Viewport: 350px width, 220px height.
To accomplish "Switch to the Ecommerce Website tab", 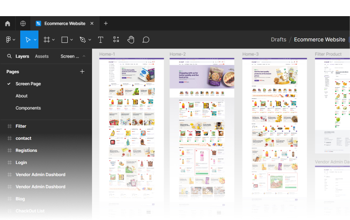I will point(65,23).
